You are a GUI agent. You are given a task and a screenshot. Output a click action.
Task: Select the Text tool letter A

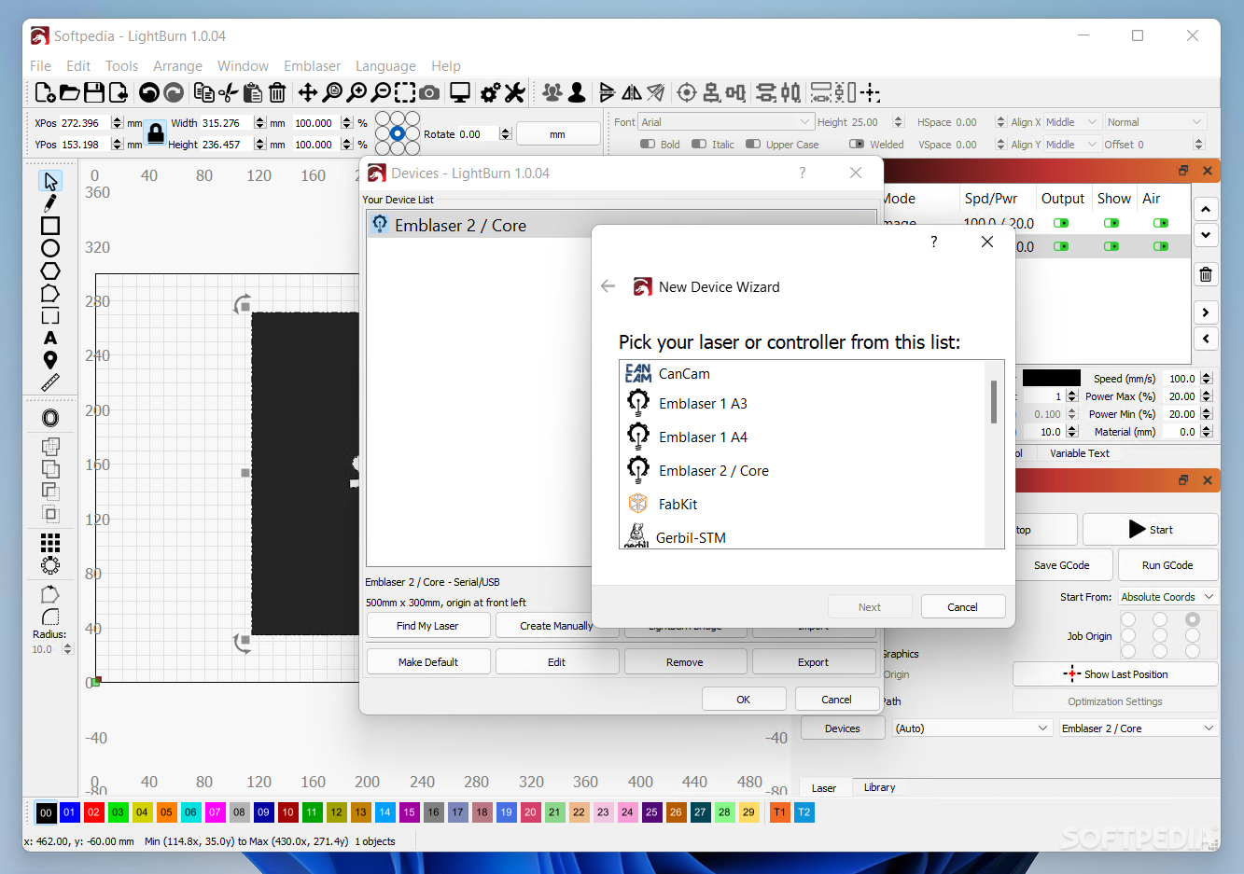(50, 338)
